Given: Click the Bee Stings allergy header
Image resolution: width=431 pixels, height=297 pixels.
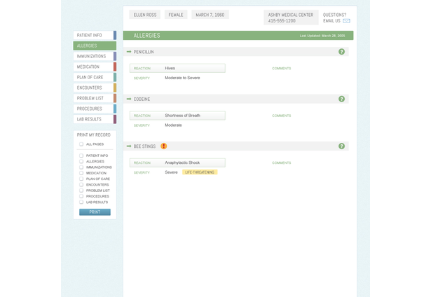Looking at the screenshot, I should 236,146.
